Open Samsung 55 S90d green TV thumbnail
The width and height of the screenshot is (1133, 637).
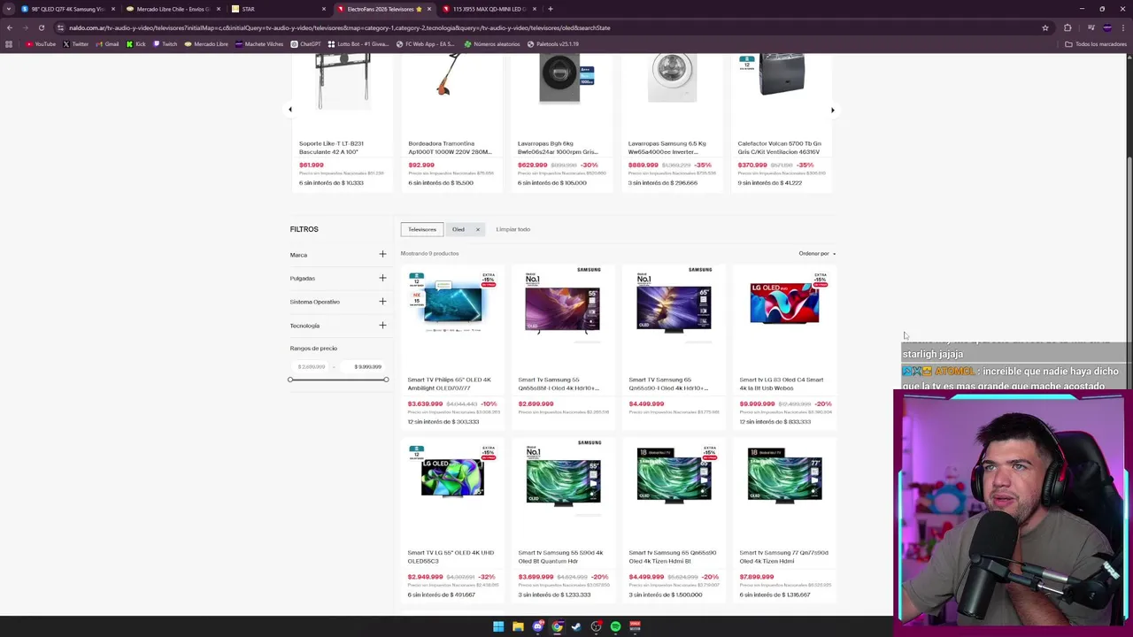[x=563, y=480]
